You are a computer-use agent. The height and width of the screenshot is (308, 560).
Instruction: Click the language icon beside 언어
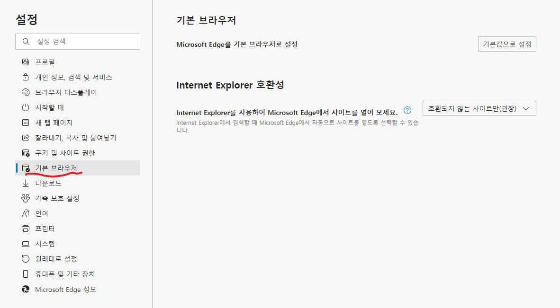(26, 213)
